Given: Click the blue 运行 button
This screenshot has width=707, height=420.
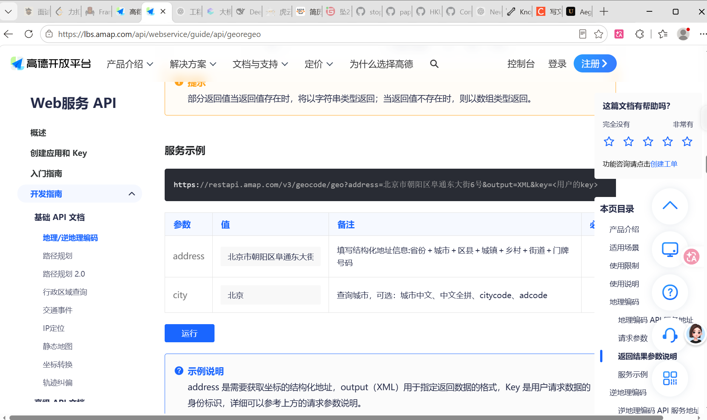Looking at the screenshot, I should coord(190,333).
